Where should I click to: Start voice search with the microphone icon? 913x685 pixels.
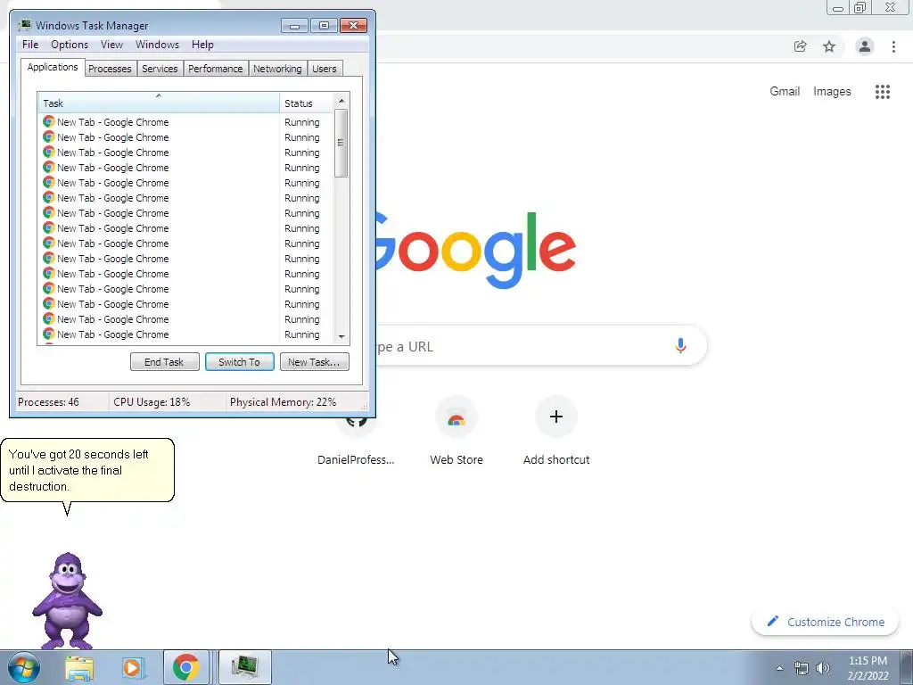click(x=680, y=345)
